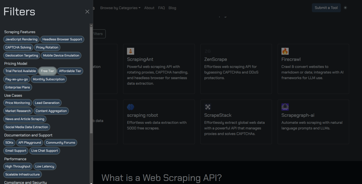Image resolution: width=362 pixels, height=184 pixels.
Task: Select the Live Chat Support filter
Action: pyautogui.click(x=45, y=151)
